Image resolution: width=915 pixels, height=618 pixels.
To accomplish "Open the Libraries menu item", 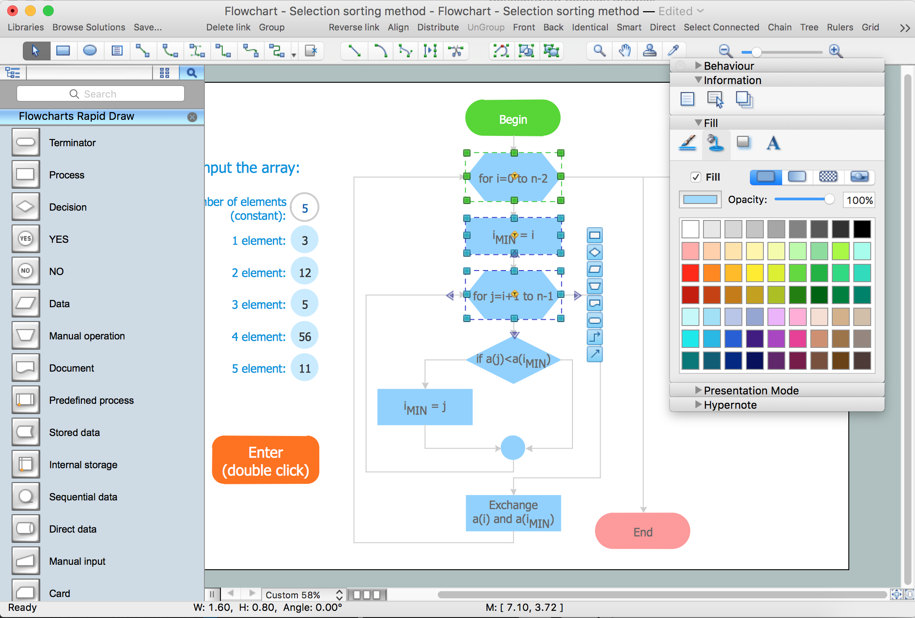I will (x=25, y=27).
